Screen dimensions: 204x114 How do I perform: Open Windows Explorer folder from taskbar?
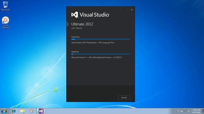23,111
